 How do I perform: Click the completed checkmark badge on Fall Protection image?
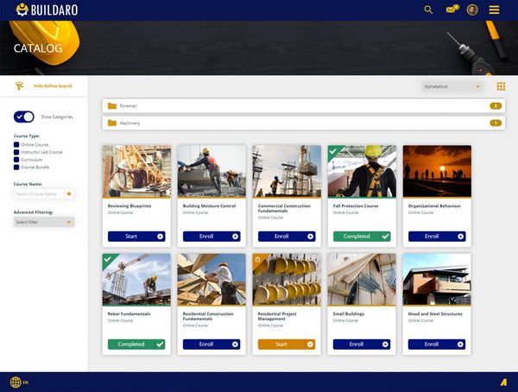[x=333, y=151]
